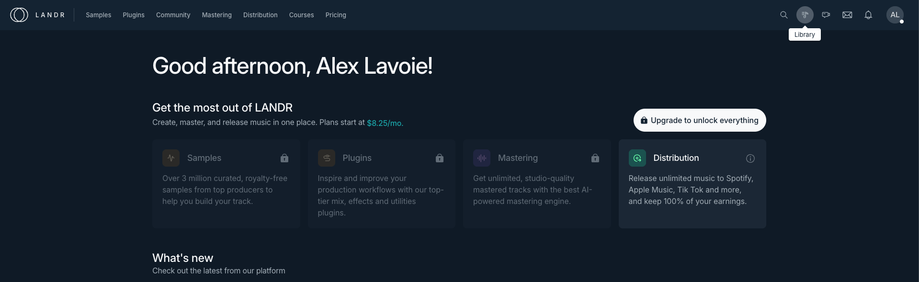Click the LANDR logo

click(37, 15)
